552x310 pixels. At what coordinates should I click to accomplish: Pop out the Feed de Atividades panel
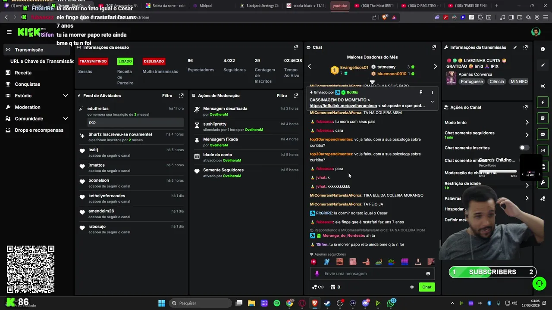[x=181, y=96]
